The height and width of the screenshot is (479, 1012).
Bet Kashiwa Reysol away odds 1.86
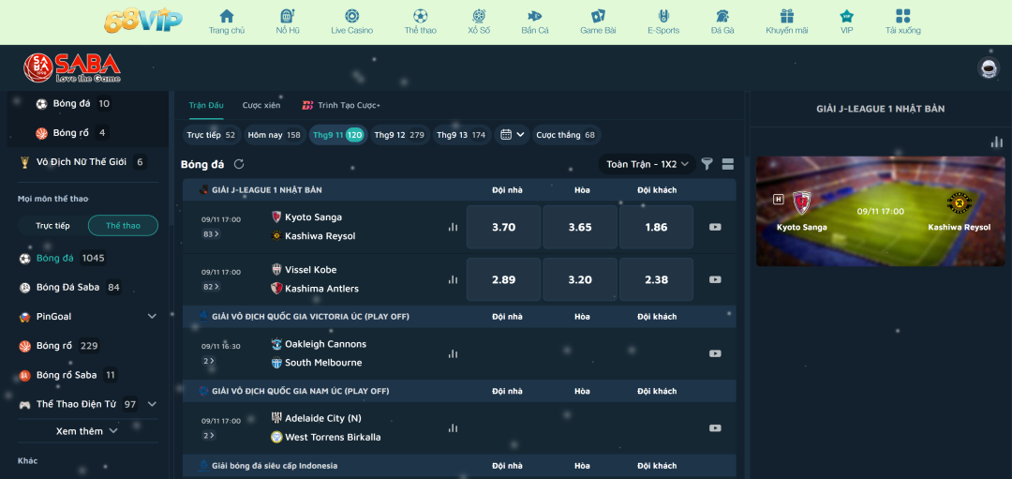pos(656,227)
